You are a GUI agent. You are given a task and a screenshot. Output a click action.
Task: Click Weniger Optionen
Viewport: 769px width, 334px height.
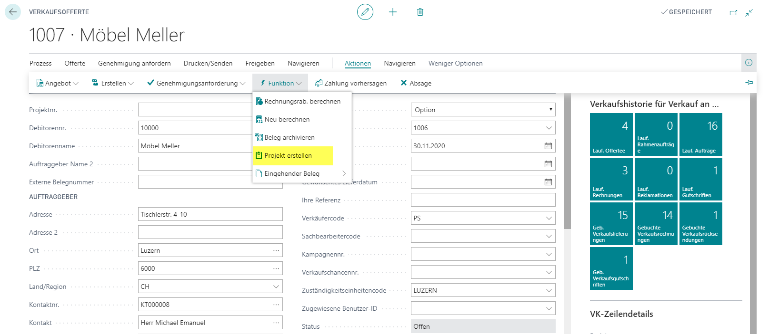click(x=455, y=63)
